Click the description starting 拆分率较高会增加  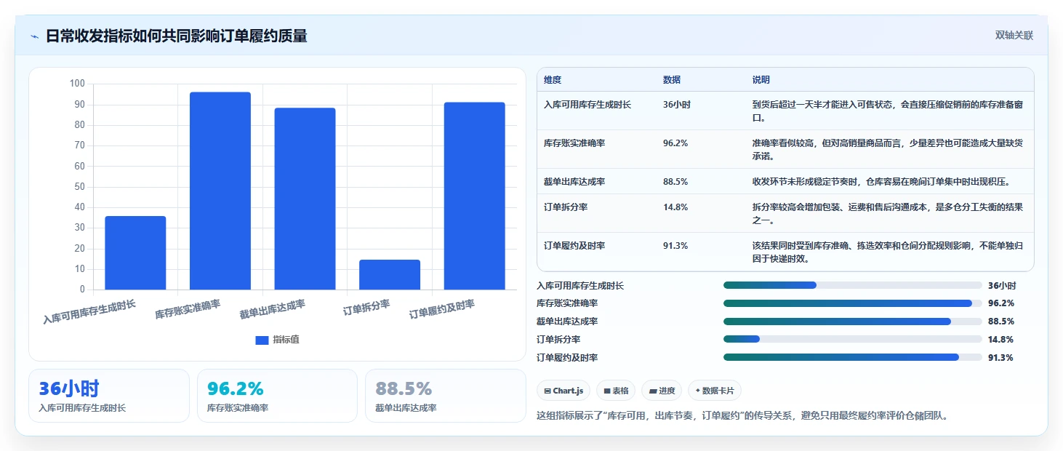pos(887,213)
